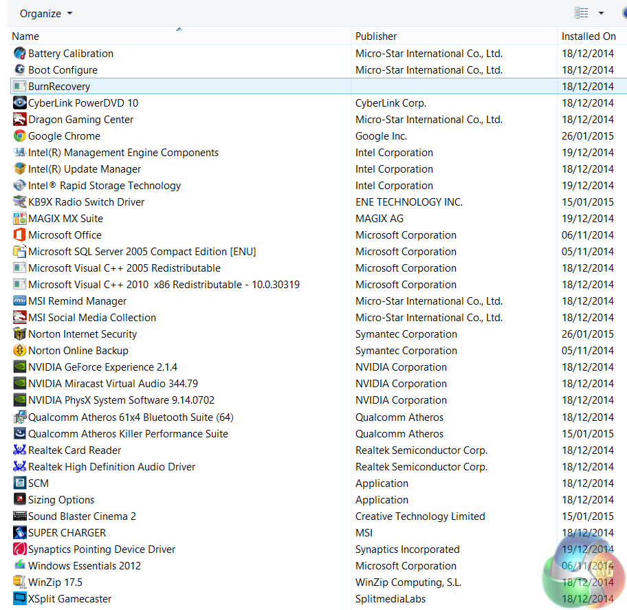Screen dimensions: 627x610
Task: Expand the view options dropdown arrow
Action: coord(601,14)
